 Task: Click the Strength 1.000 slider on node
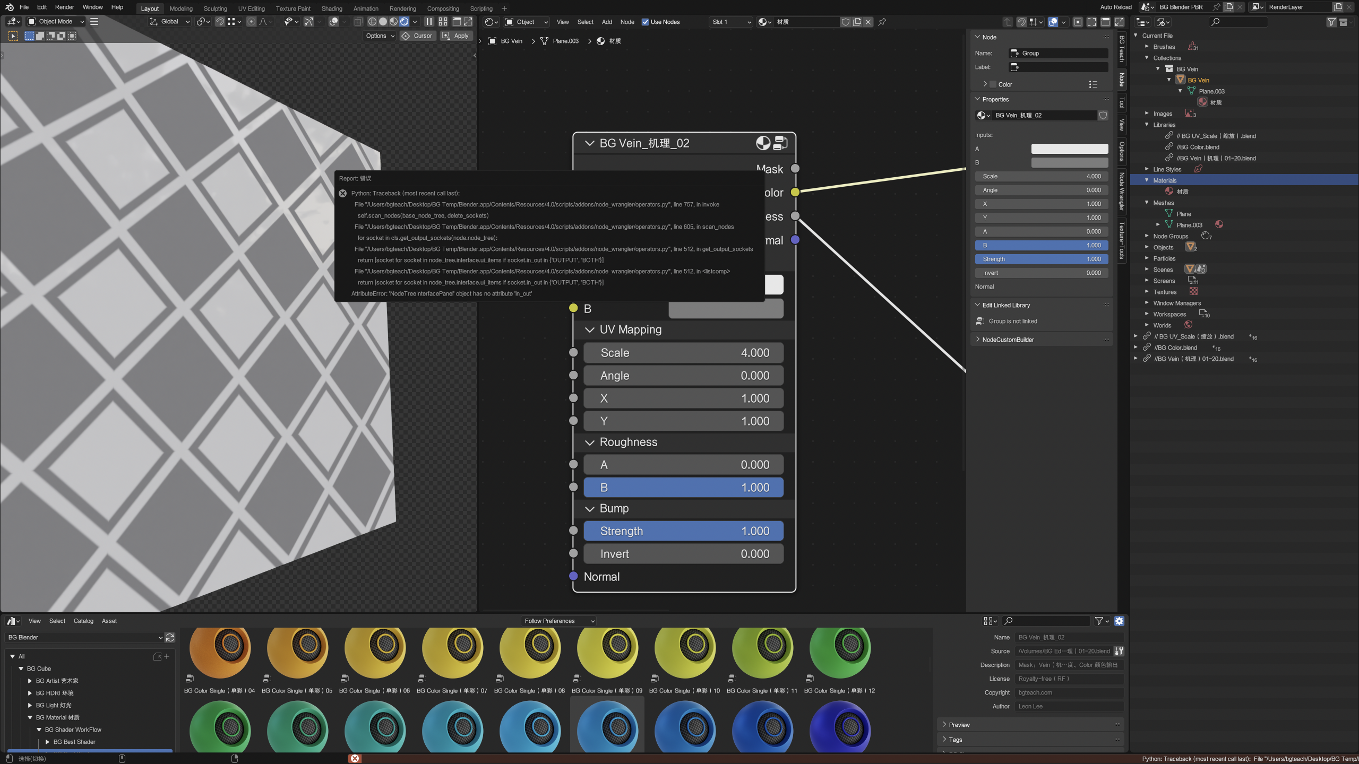point(684,531)
